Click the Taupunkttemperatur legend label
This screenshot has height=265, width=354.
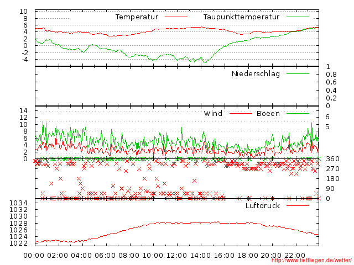coord(241,17)
